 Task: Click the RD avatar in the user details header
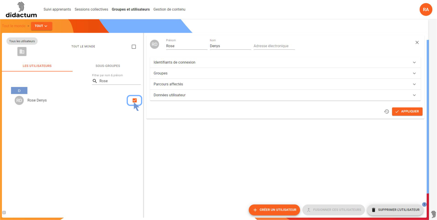(155, 44)
